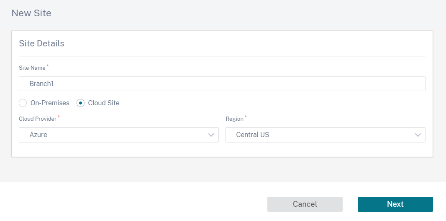
Task: Select the On-Premises radio button
Action: (x=23, y=103)
